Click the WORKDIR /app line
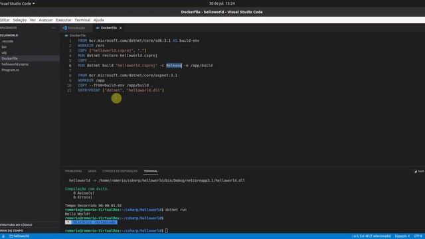The height and width of the screenshot is (239, 425). tap(91, 80)
